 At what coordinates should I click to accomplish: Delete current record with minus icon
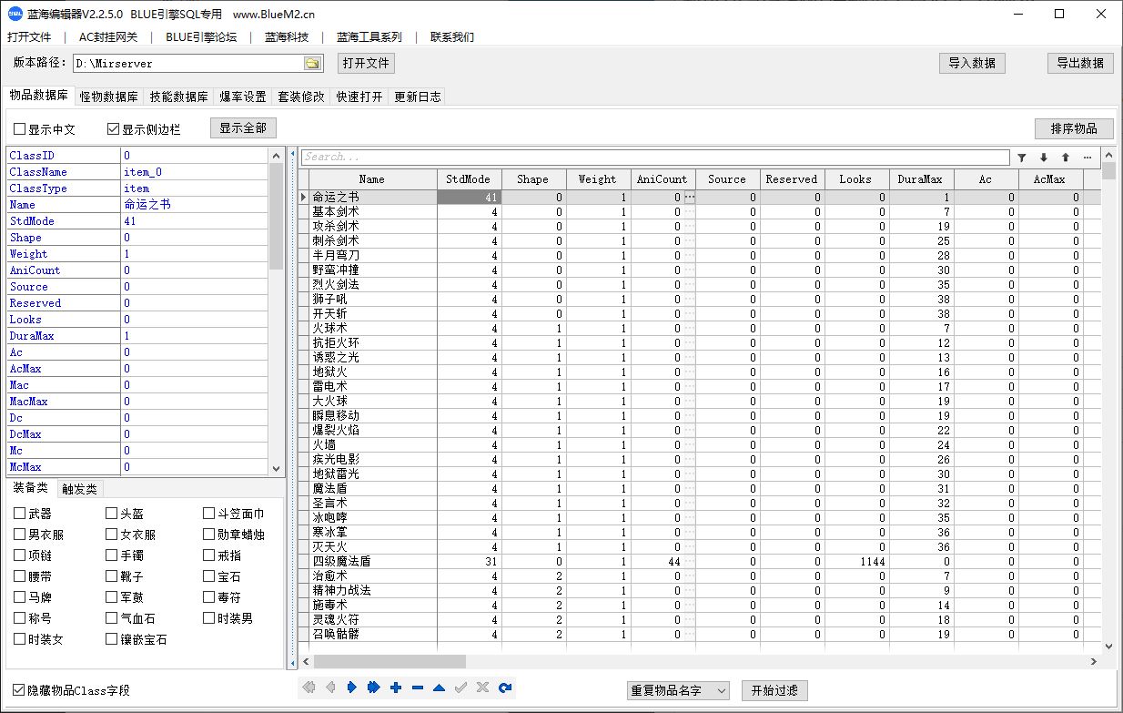tap(418, 688)
